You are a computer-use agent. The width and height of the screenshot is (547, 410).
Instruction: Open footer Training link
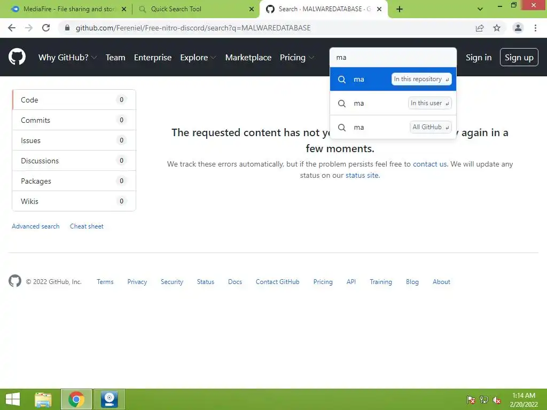tap(380, 282)
